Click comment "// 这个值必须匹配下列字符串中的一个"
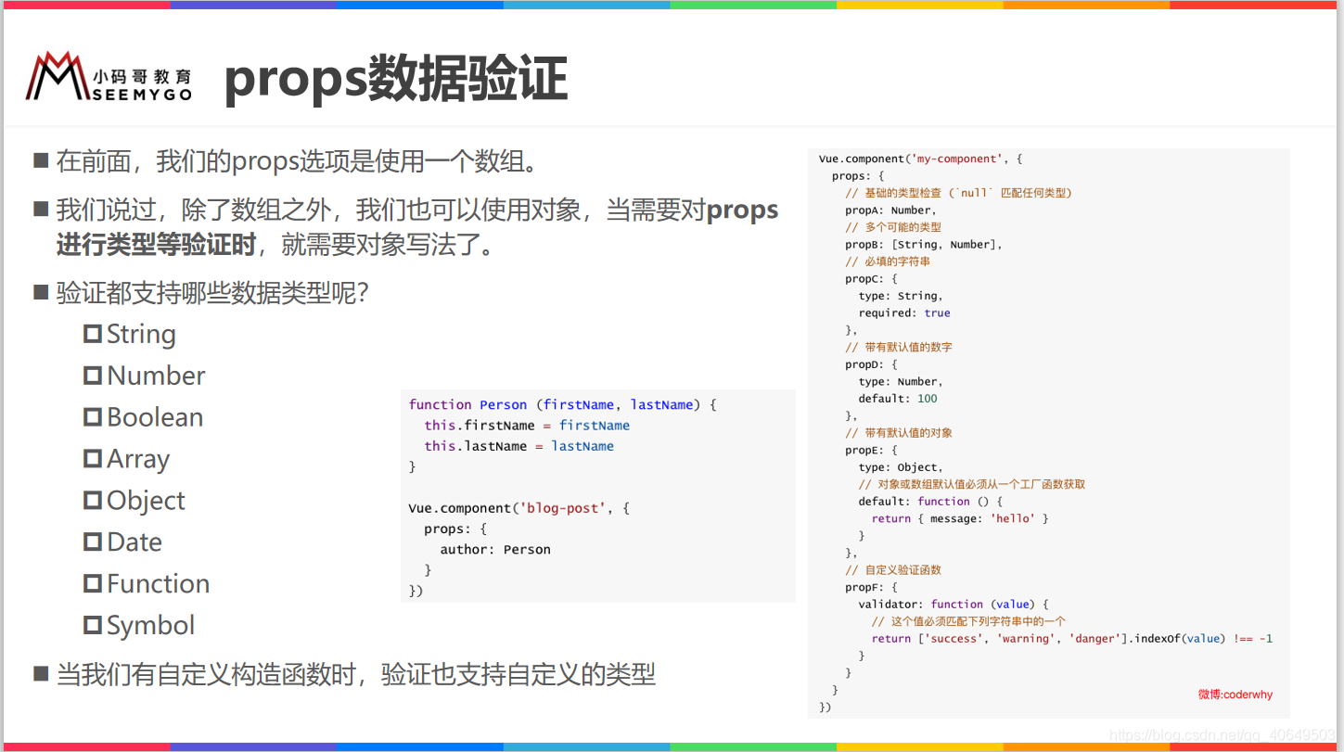1344x752 pixels. tap(968, 621)
